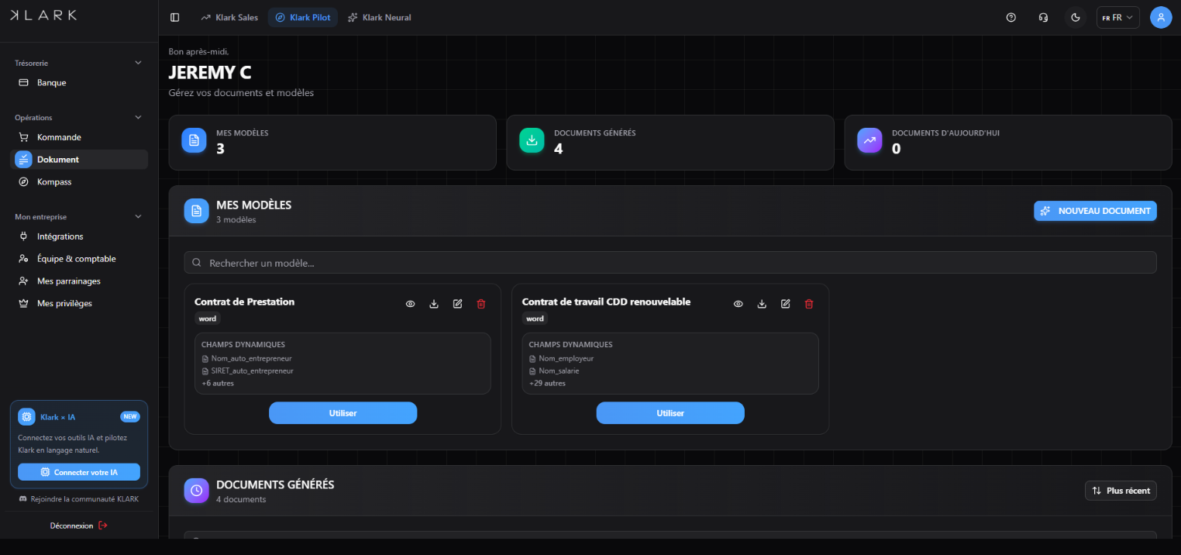
Task: Click the Documents Générés download icon
Action: coord(532,140)
